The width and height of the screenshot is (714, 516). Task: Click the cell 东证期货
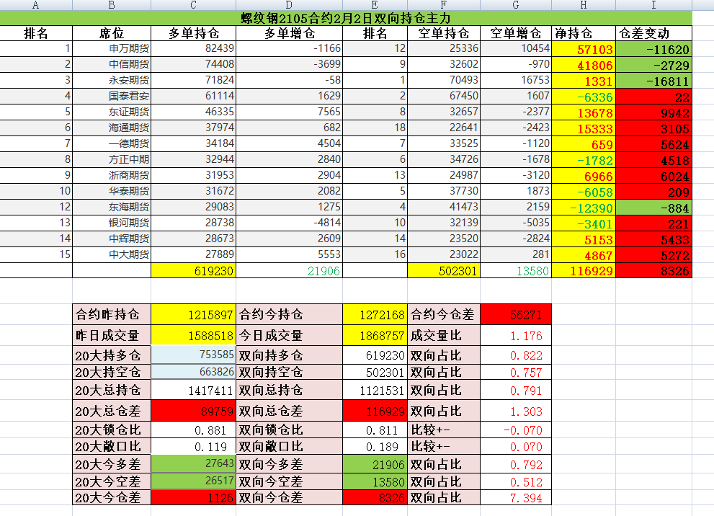pos(112,112)
